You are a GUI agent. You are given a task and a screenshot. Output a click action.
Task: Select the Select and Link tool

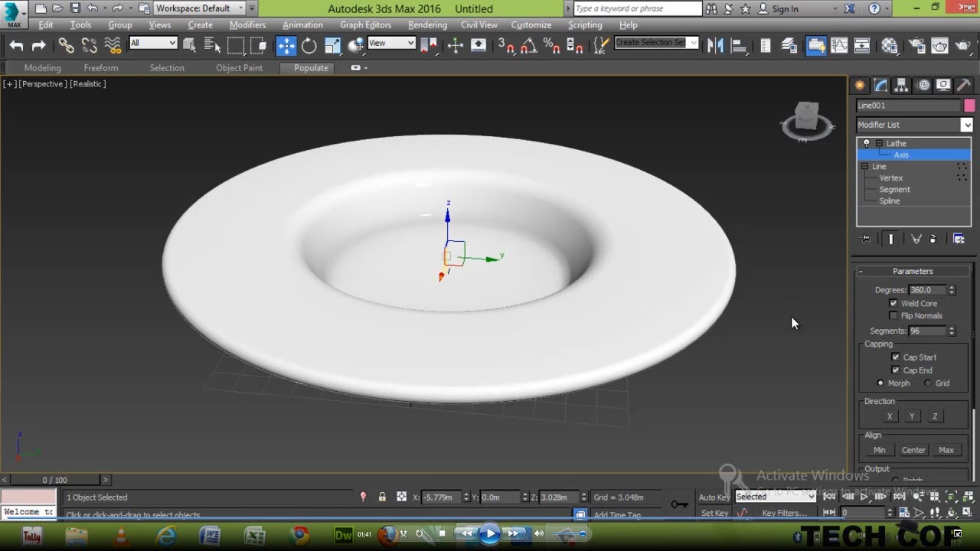tap(67, 46)
